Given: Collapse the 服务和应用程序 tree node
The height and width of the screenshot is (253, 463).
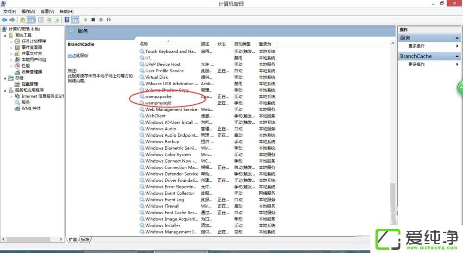Looking at the screenshot, I should coord(5,90).
